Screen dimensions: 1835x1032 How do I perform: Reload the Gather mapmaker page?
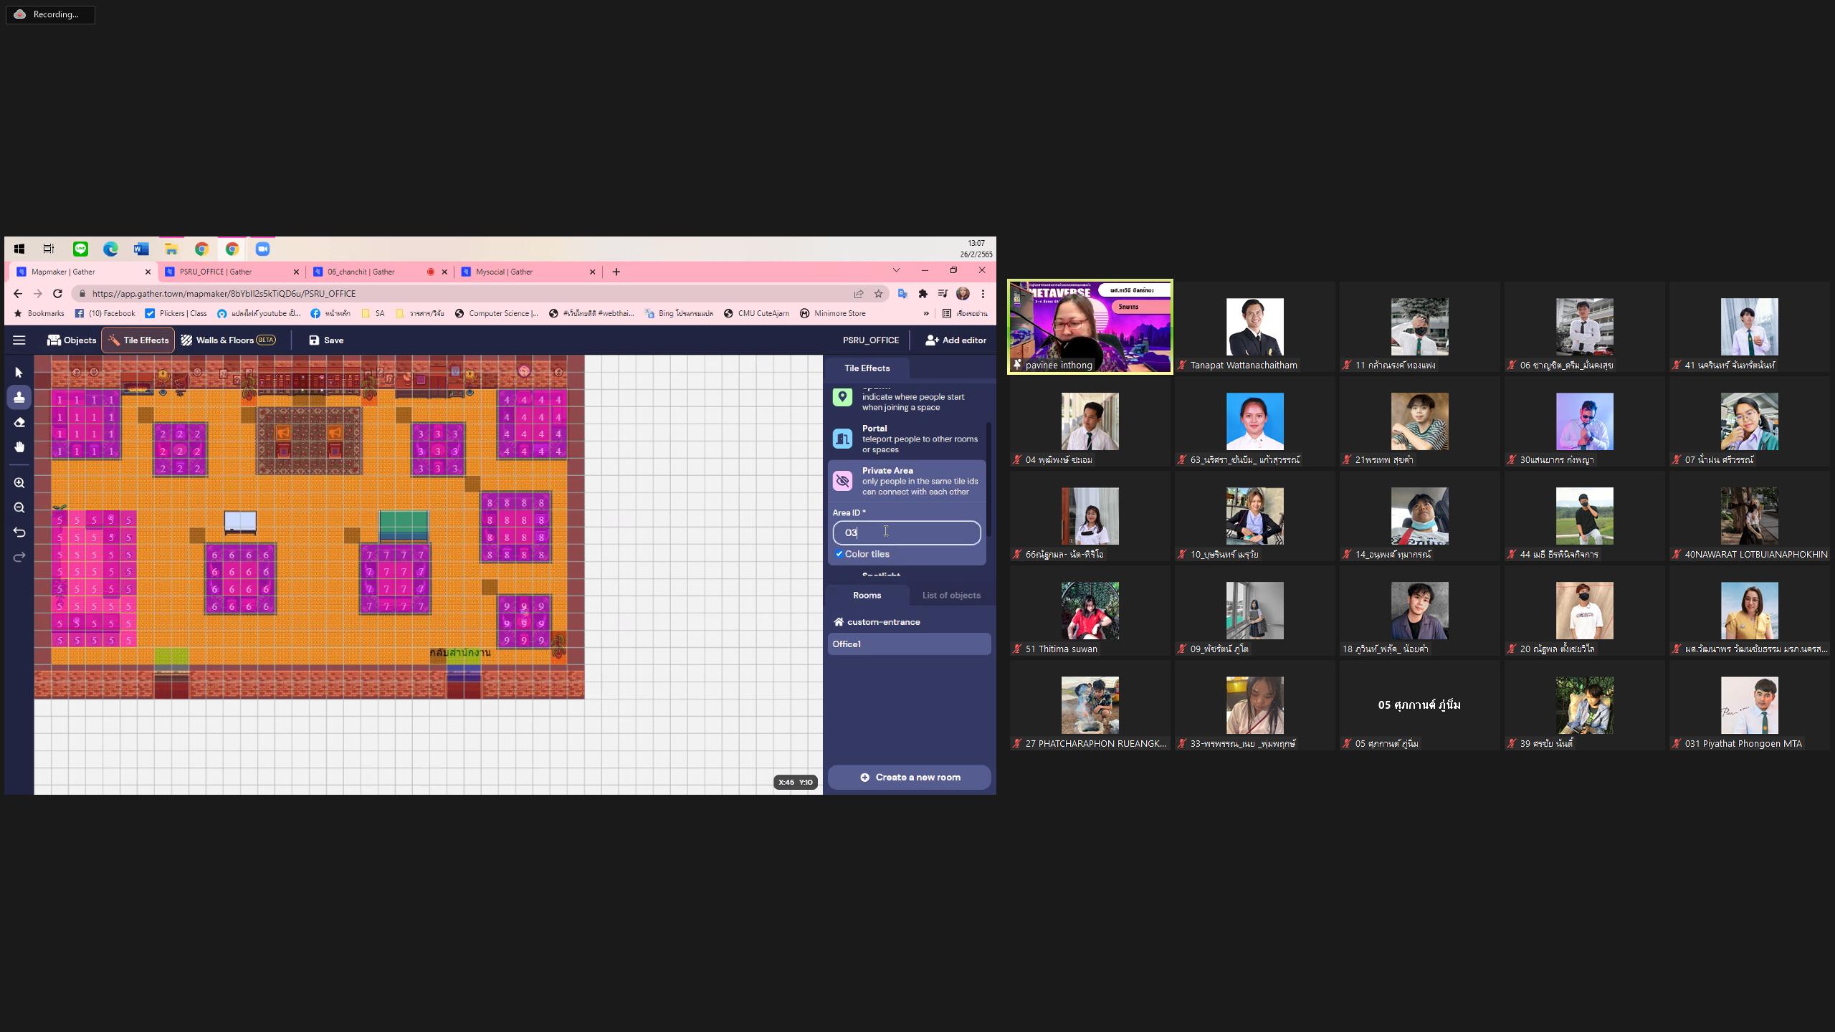coord(58,293)
